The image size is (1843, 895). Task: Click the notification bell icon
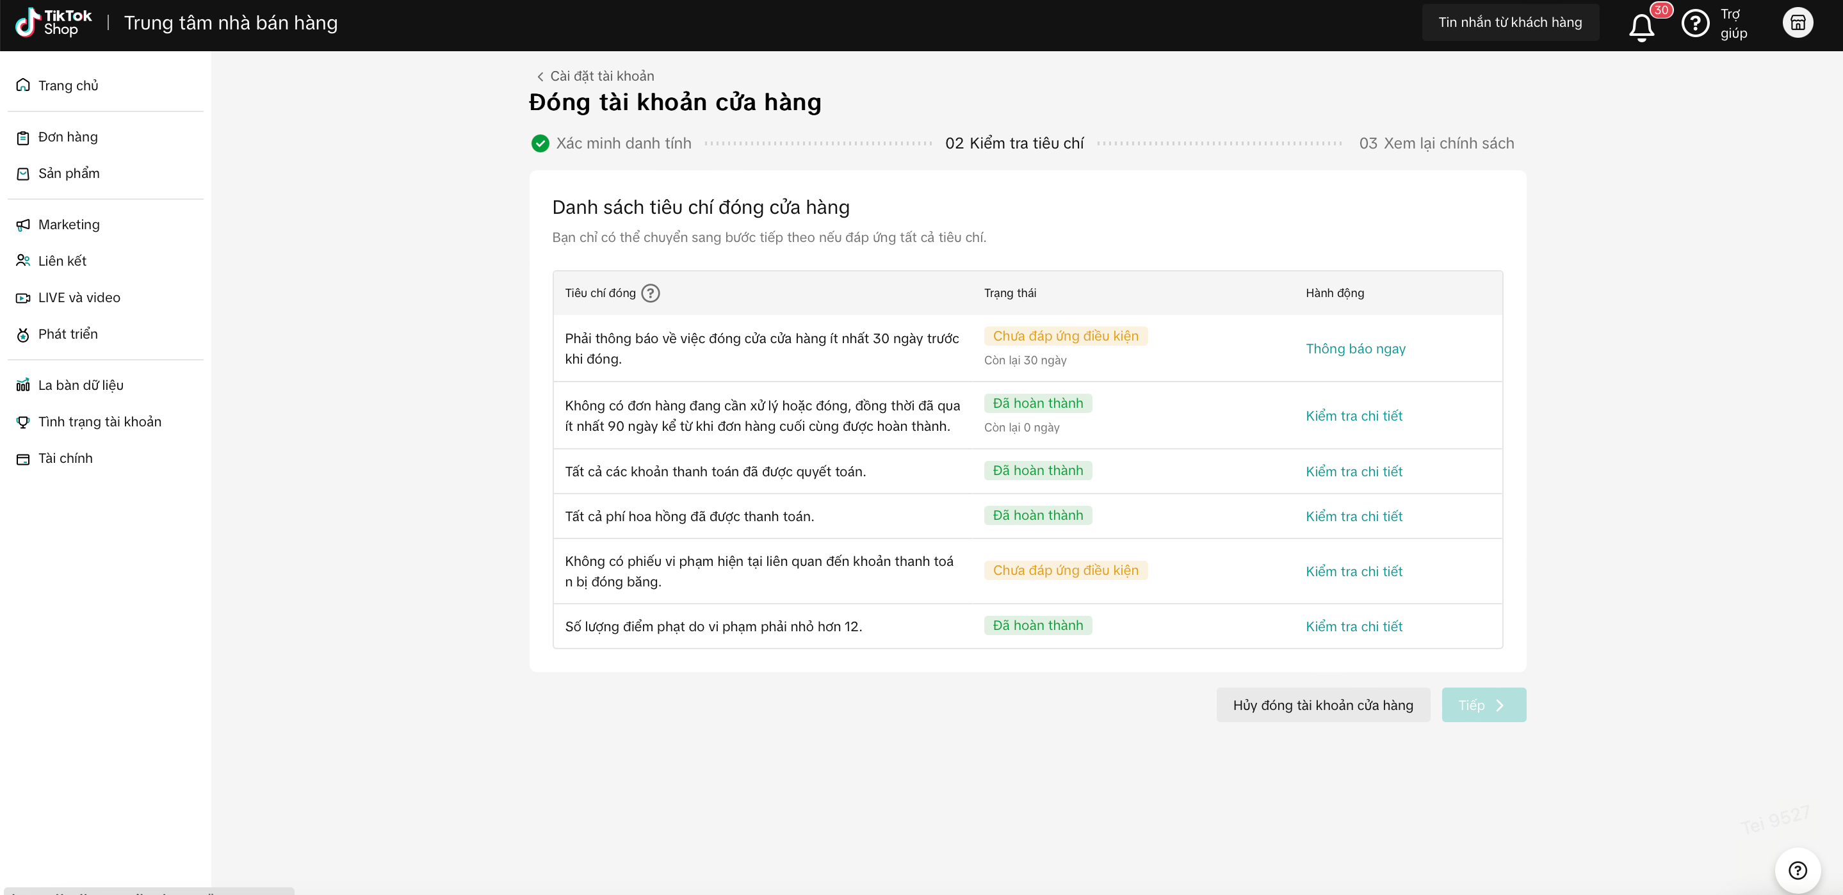1641,26
